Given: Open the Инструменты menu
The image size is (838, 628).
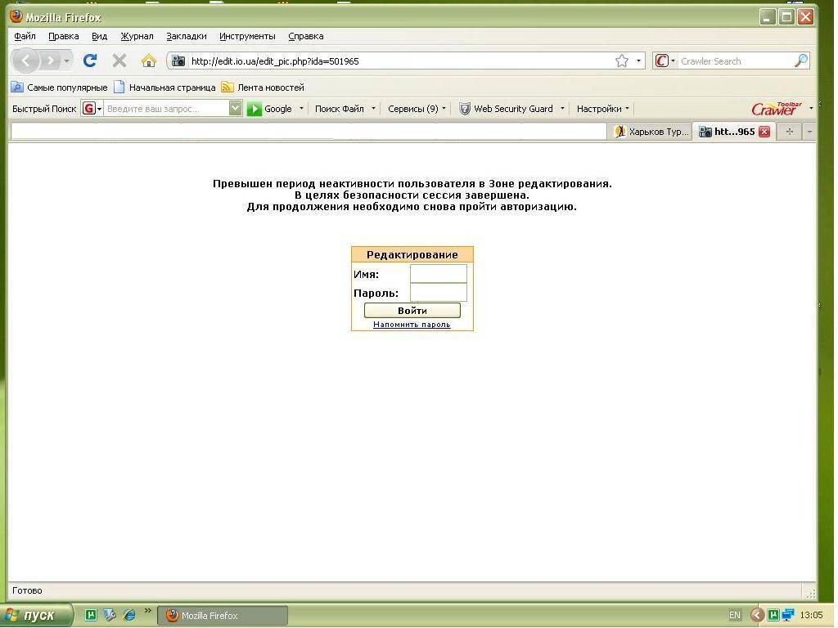Looking at the screenshot, I should click(247, 36).
